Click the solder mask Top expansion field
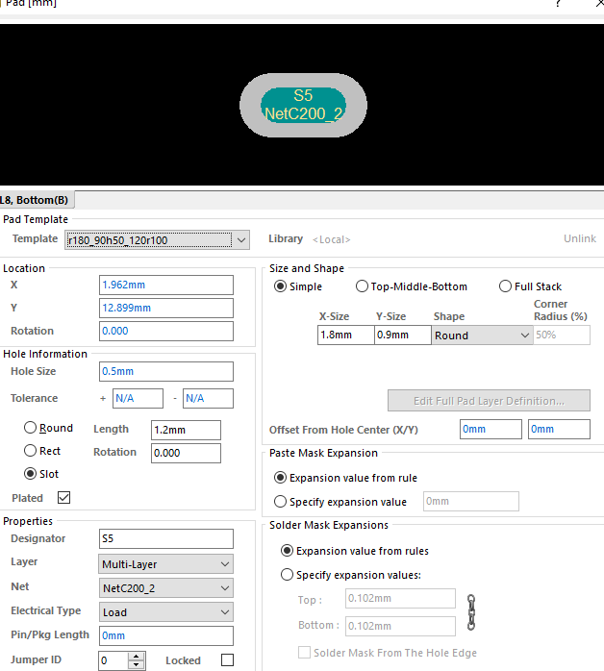Image resolution: width=604 pixels, height=671 pixels. (400, 598)
